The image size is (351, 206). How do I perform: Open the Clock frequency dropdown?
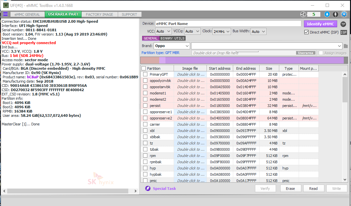pyautogui.click(x=221, y=31)
